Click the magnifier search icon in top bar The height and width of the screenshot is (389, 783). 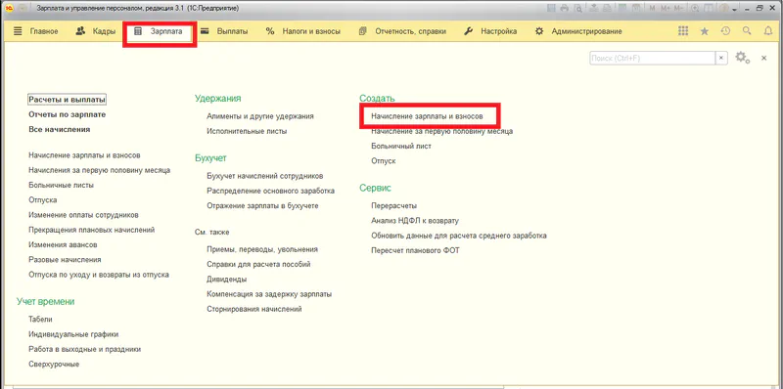coord(747,31)
